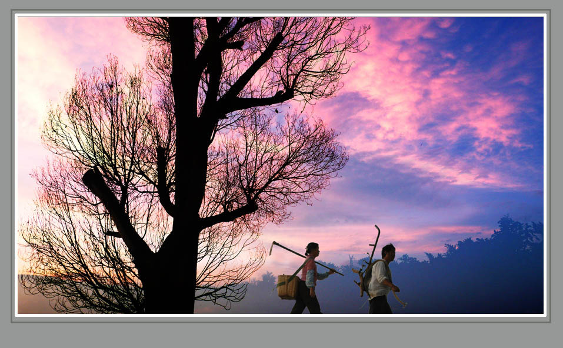
Task: Click the woman carrying the woven basket
Action: click(309, 279)
